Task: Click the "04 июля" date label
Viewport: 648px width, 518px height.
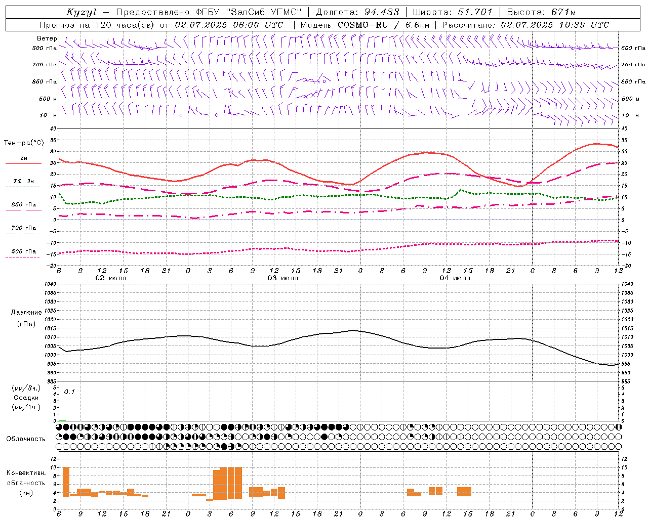Action: click(455, 278)
